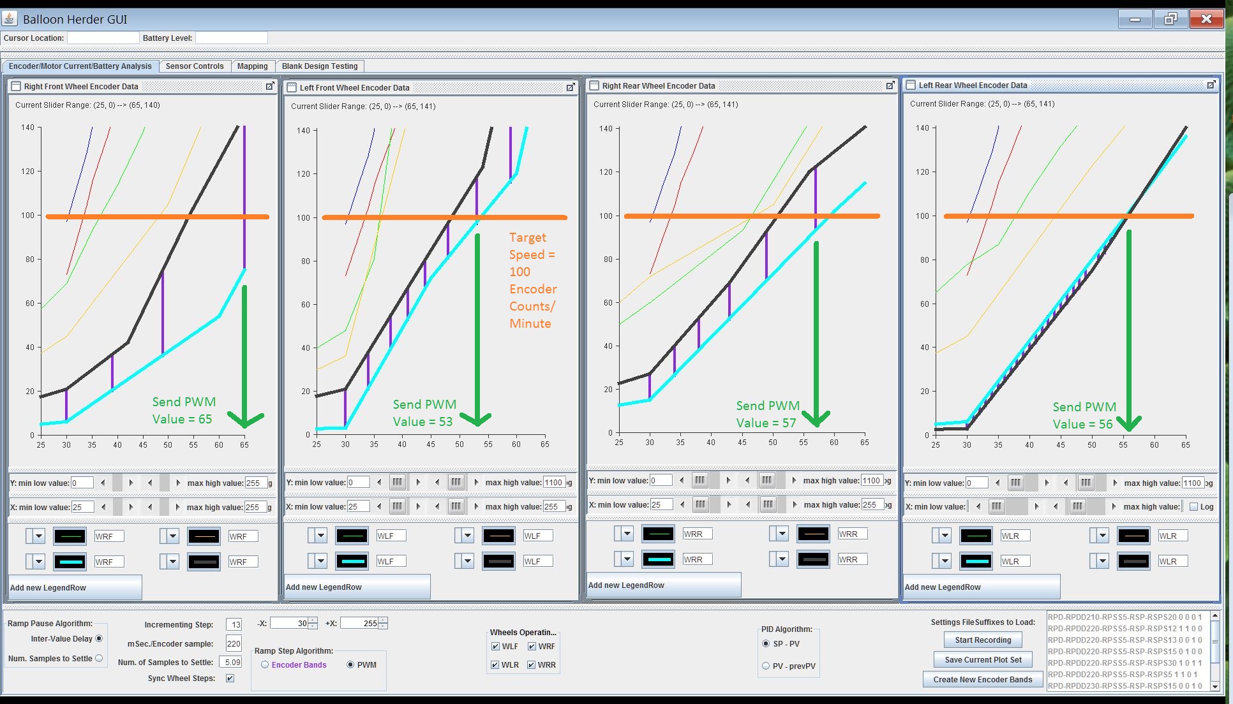Detach the Right Front Wheel Encoder panel

coord(270,86)
